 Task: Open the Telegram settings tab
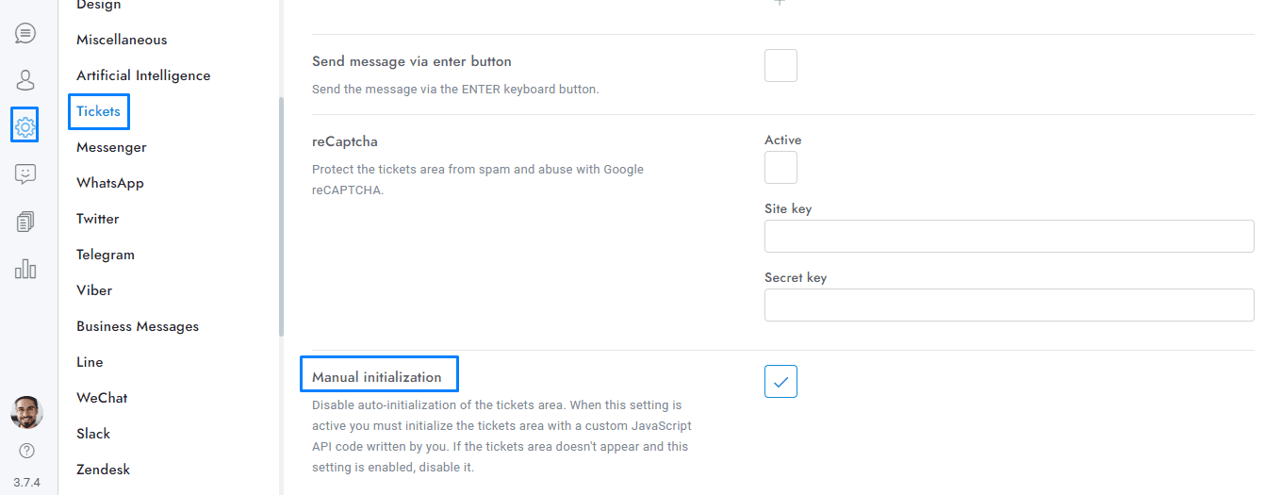(106, 255)
